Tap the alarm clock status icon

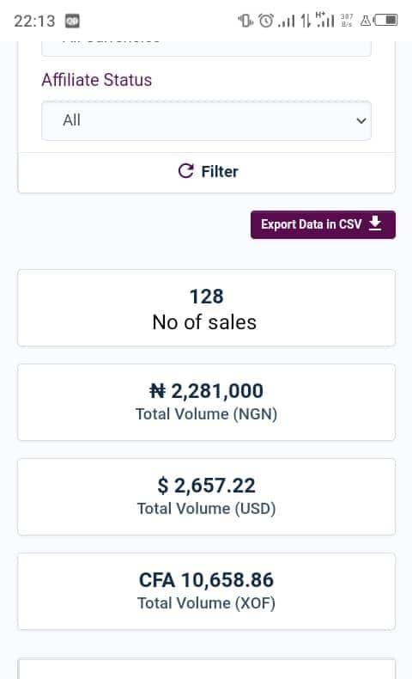pyautogui.click(x=266, y=21)
